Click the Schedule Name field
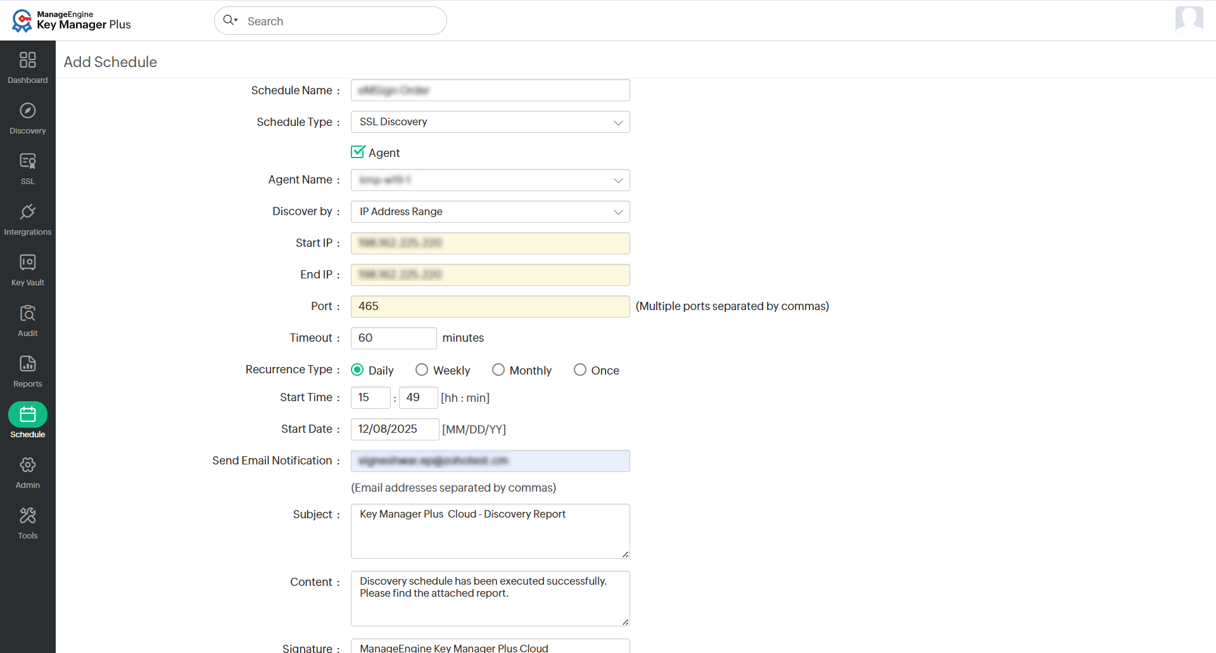Screen dimensions: 1216x653 click(490, 90)
